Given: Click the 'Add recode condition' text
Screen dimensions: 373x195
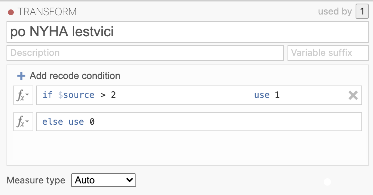Looking at the screenshot, I should pos(75,76).
